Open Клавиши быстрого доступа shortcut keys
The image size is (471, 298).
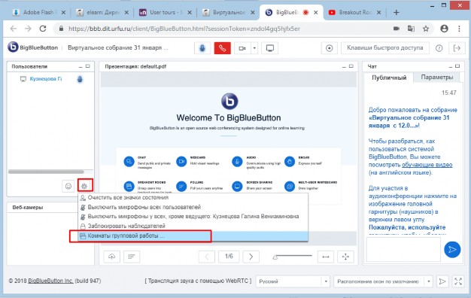pyautogui.click(x=385, y=48)
